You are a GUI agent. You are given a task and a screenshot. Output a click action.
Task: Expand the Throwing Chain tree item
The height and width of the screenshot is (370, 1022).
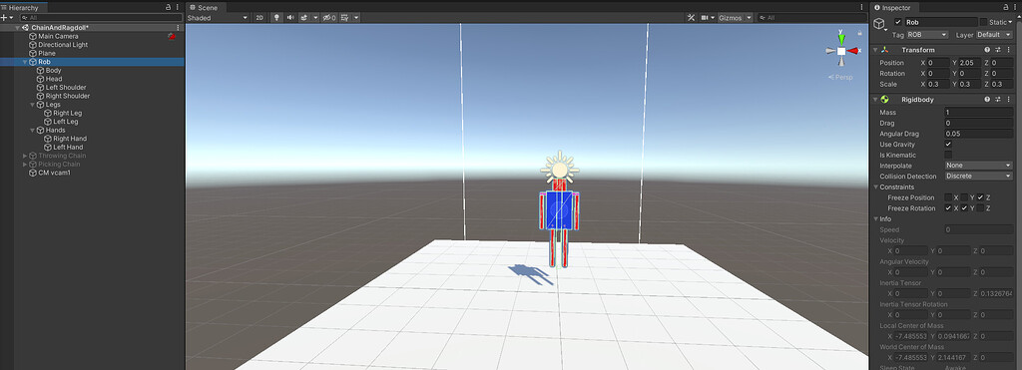click(25, 156)
